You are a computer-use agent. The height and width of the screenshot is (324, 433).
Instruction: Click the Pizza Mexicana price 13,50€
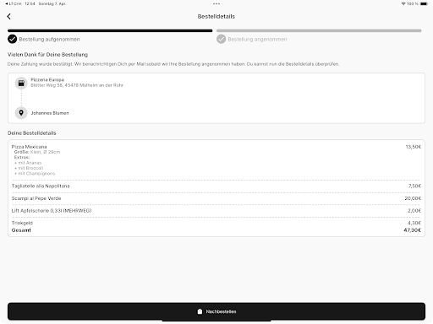click(x=414, y=147)
